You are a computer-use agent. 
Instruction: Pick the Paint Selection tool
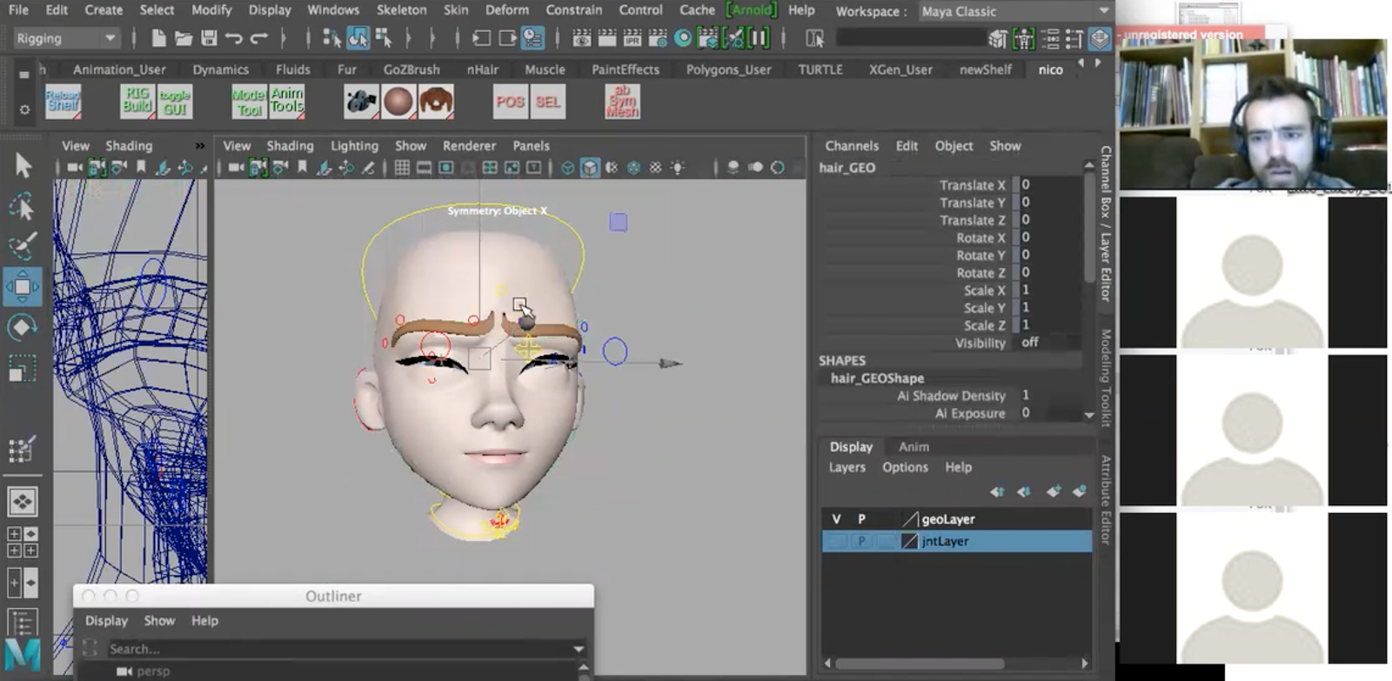point(23,246)
